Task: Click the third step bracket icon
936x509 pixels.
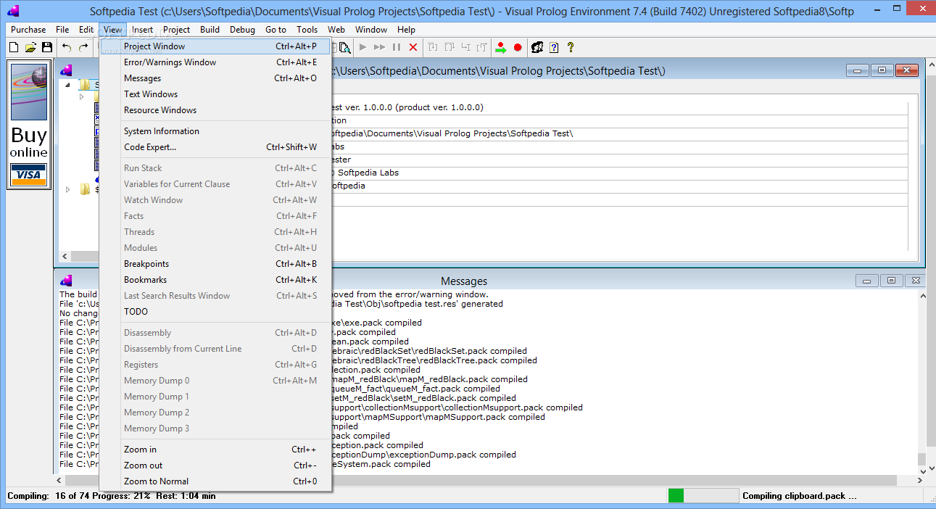Action: coord(466,47)
